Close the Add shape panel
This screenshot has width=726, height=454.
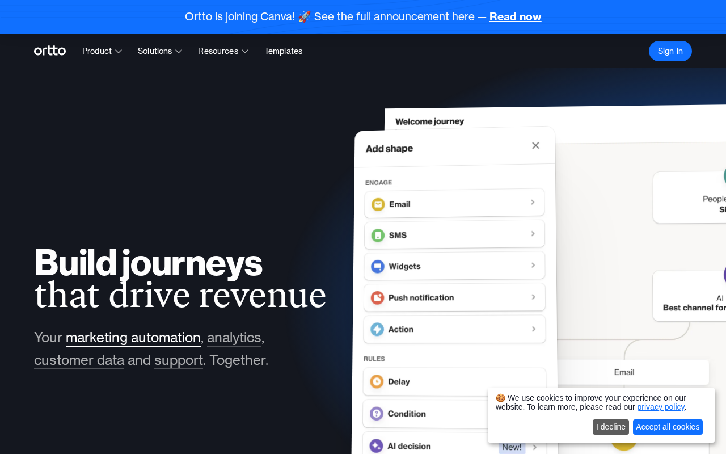[535, 145]
